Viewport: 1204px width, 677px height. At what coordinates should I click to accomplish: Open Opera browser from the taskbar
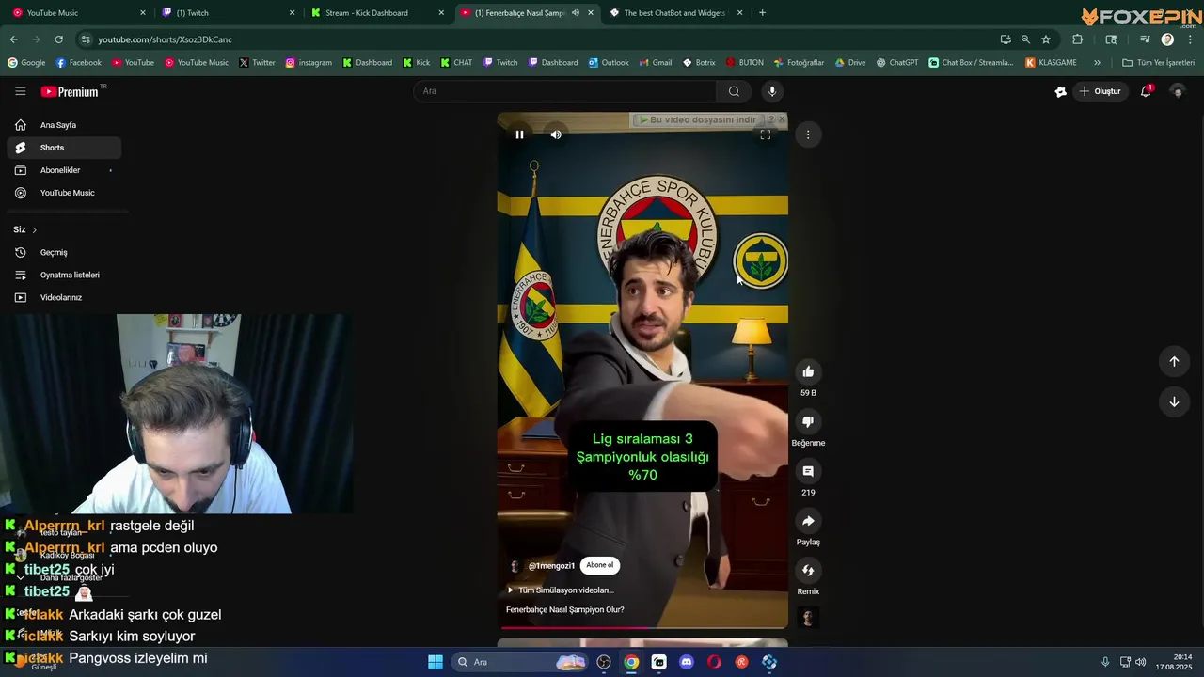coord(714,662)
